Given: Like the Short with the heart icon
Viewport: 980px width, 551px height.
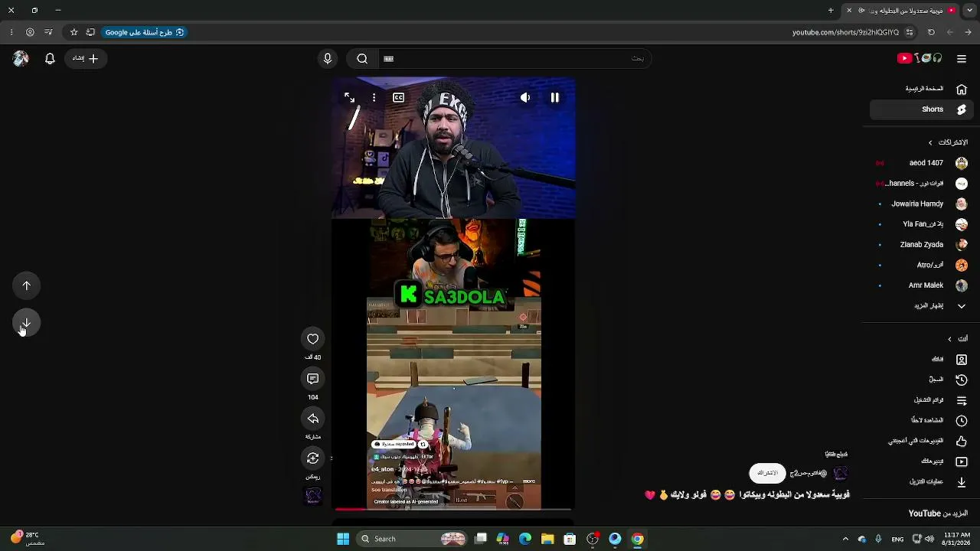Looking at the screenshot, I should pyautogui.click(x=313, y=339).
